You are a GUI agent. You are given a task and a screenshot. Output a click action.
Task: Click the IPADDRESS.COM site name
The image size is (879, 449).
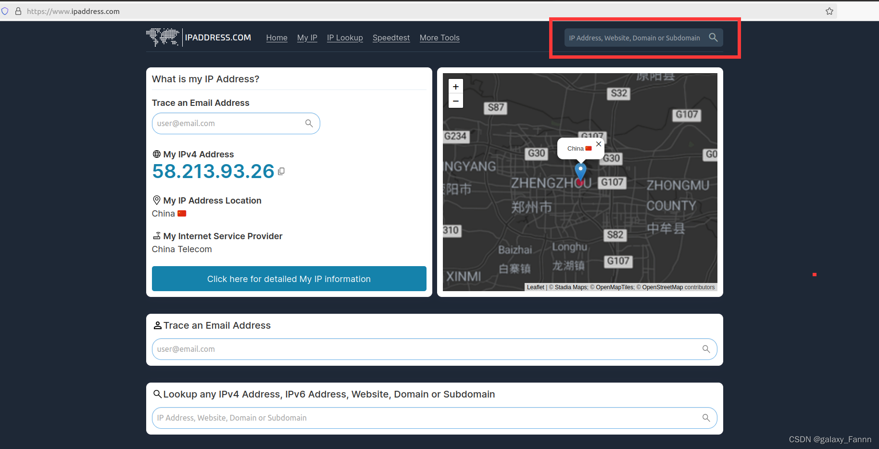pos(218,38)
